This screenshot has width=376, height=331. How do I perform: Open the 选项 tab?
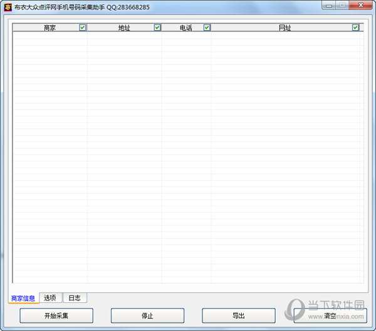(50, 298)
